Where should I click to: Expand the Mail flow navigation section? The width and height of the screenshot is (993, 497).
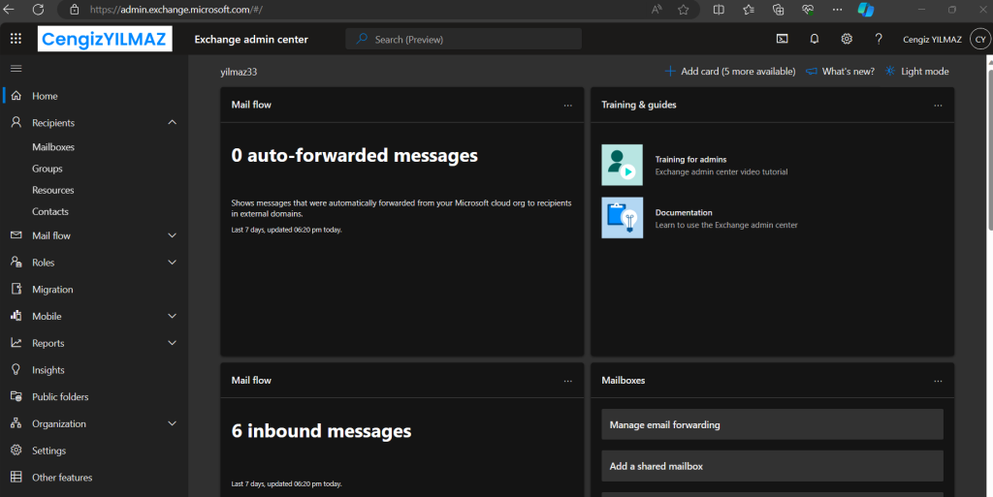[172, 235]
